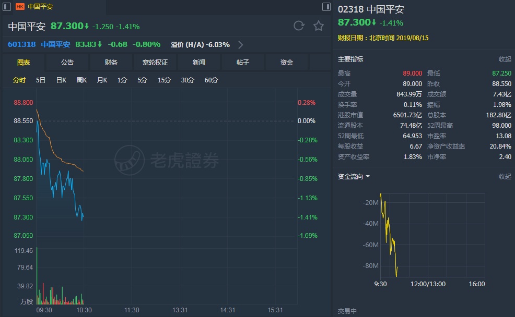
Task: Open the 财务 tab
Action: point(111,63)
